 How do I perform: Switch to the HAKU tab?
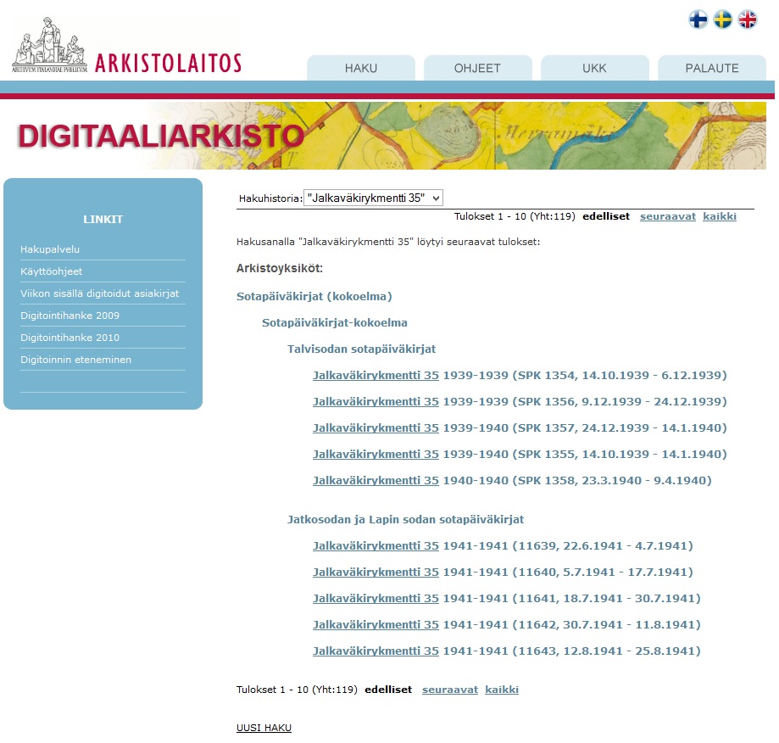tap(361, 69)
